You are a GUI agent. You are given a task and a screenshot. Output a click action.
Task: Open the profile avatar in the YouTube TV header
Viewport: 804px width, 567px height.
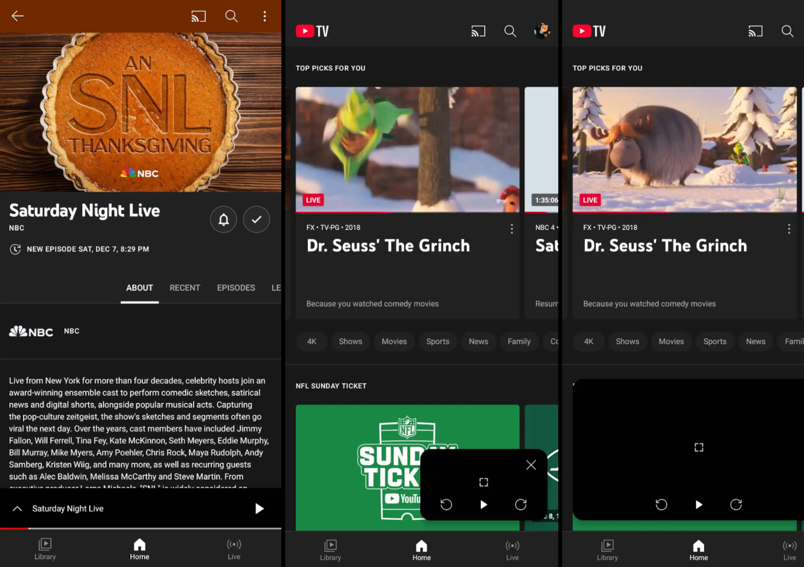click(x=542, y=31)
